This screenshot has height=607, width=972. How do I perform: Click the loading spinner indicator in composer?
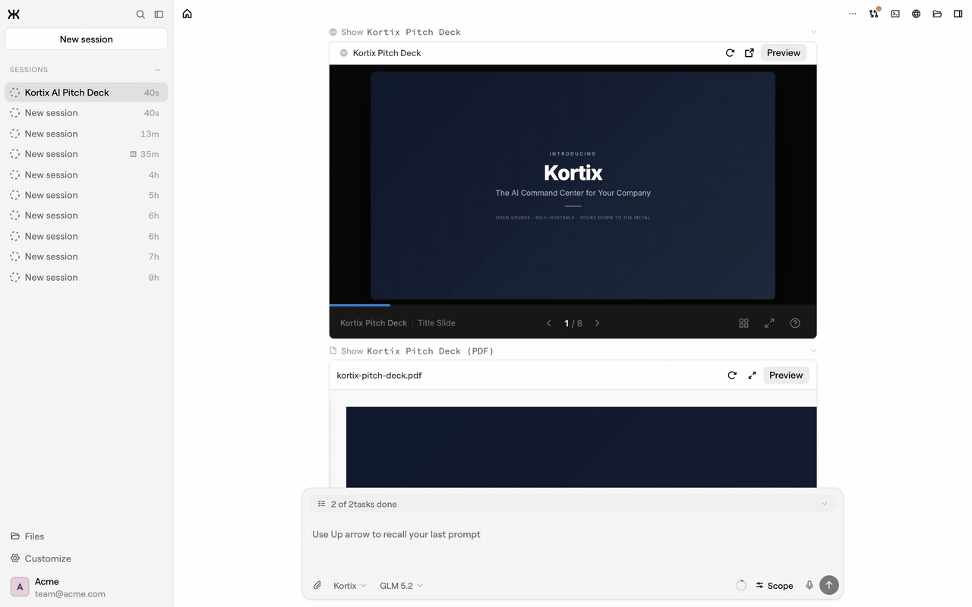(742, 586)
